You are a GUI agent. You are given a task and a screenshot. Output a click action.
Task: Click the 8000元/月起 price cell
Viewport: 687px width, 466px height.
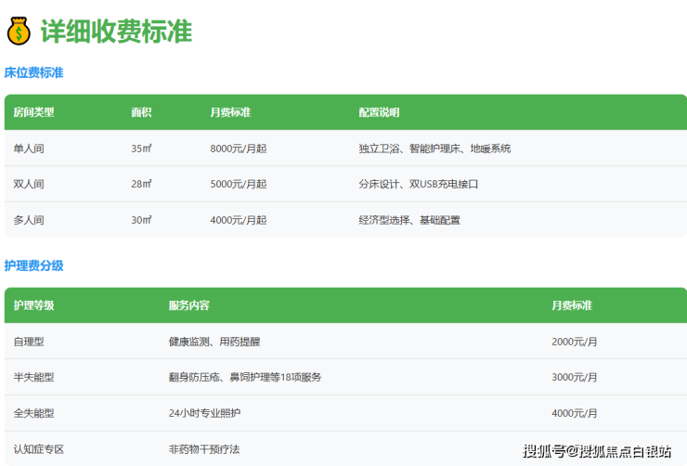pos(239,149)
